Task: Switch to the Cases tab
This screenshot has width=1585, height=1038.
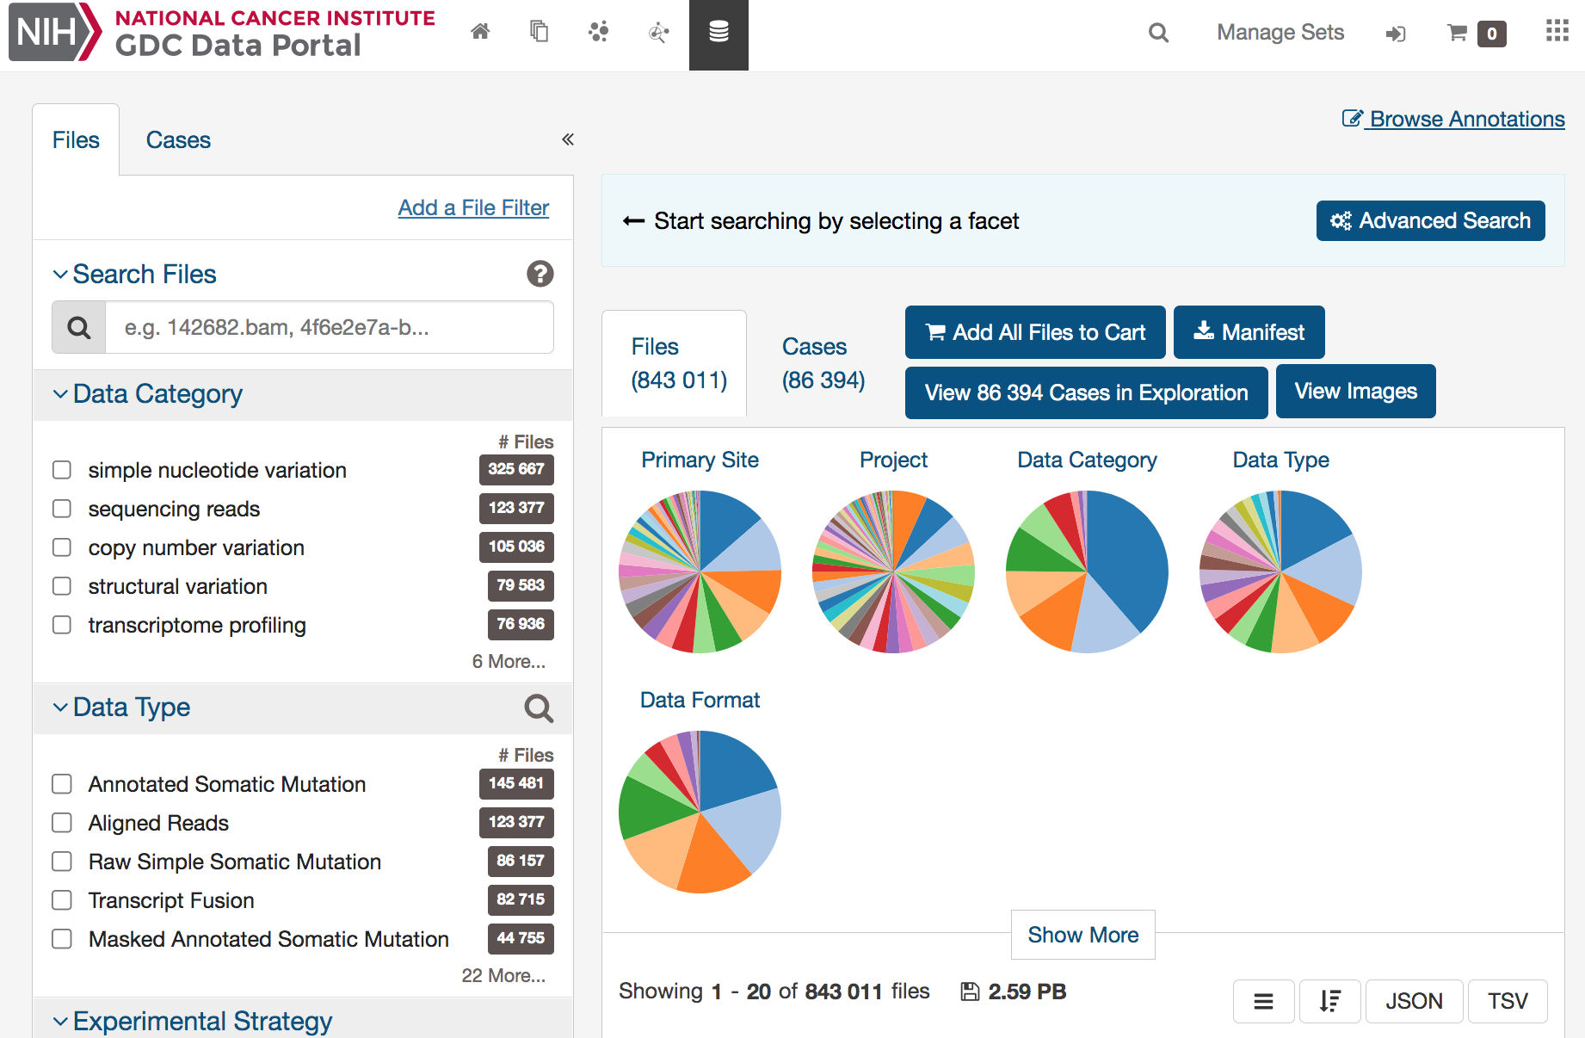Action: [178, 139]
